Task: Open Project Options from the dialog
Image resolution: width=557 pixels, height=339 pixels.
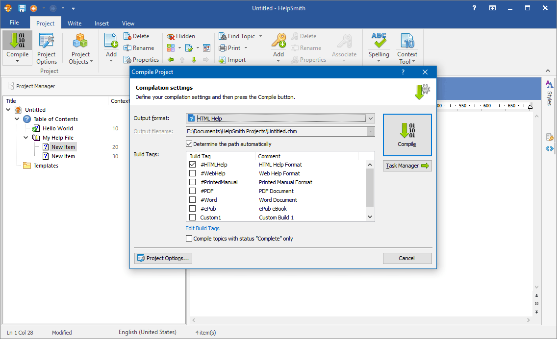Action: [x=163, y=258]
